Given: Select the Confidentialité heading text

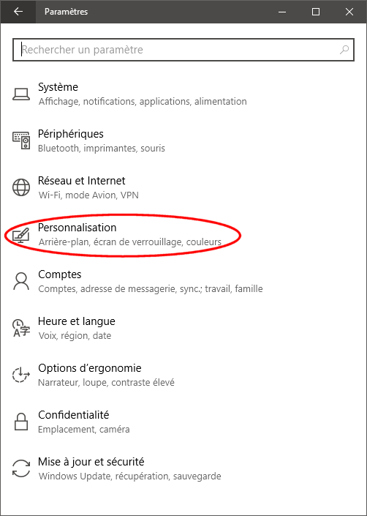Looking at the screenshot, I should point(74,415).
